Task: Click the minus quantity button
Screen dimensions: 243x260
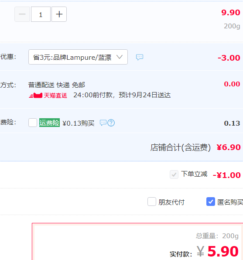Action: tap(22, 14)
